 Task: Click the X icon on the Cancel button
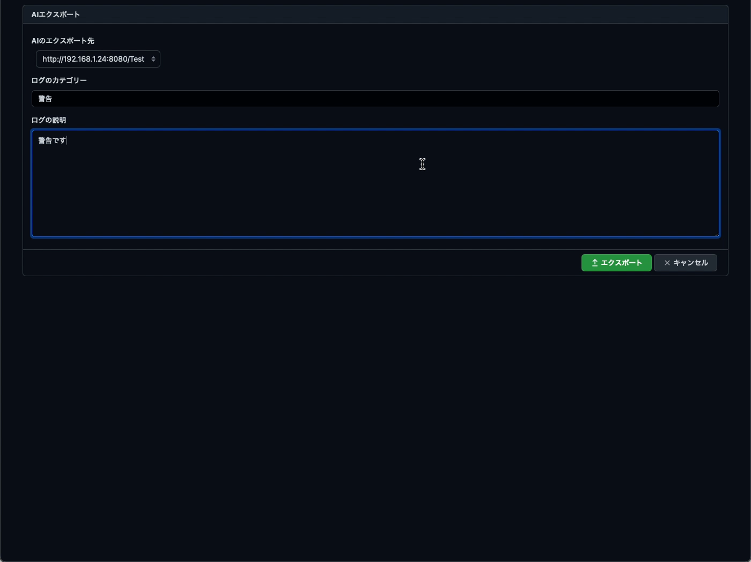tap(667, 263)
